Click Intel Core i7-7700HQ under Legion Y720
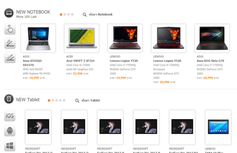Image resolution: width=237 pixels, height=153 pixels. pos(123,65)
